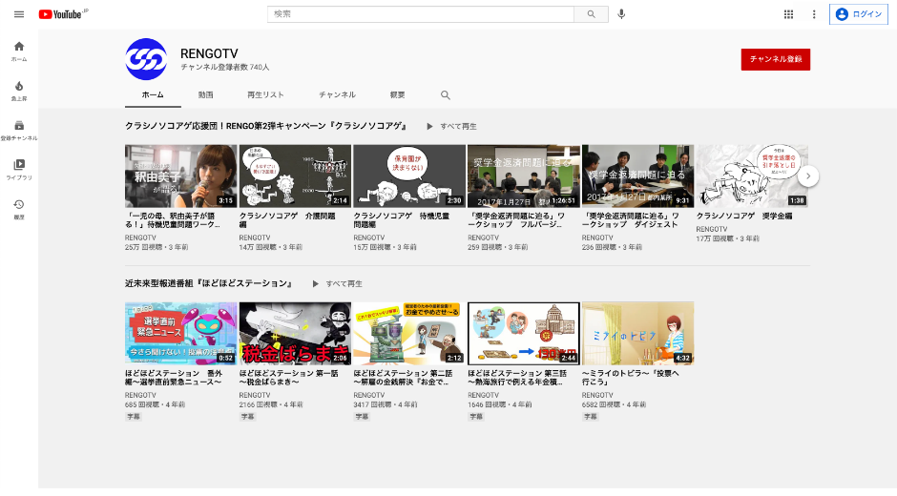Click 字幕 badge under 番外編 video
897x496 pixels.
tap(134, 417)
